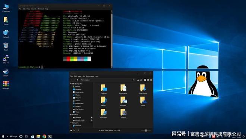Open the Network desktop icon

pyautogui.click(x=6, y=34)
